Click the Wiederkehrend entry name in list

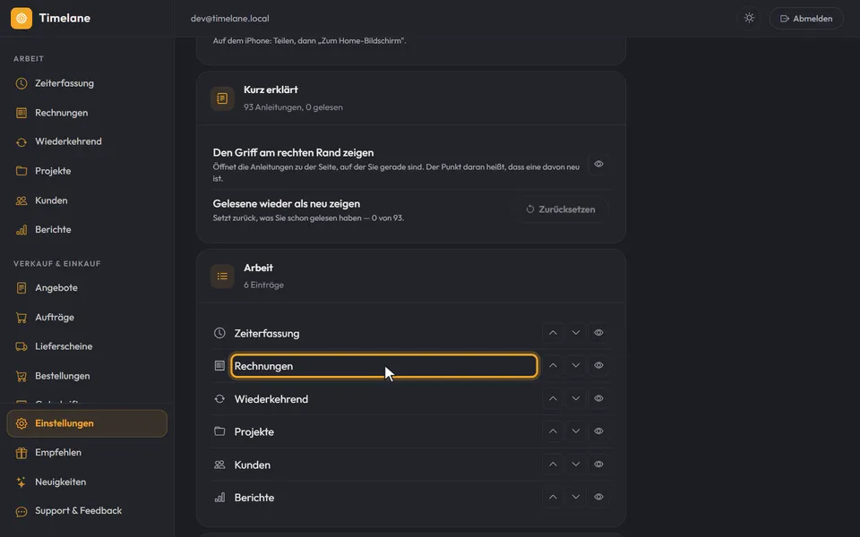tap(271, 399)
